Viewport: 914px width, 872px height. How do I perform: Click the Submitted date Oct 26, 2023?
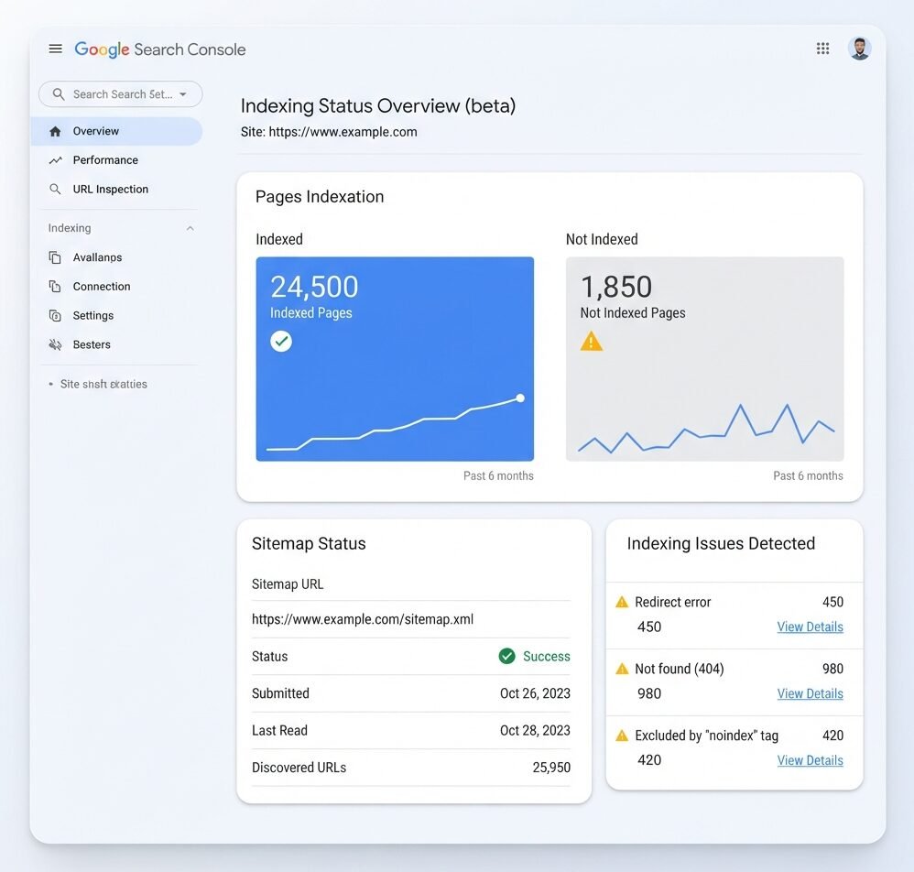point(535,693)
